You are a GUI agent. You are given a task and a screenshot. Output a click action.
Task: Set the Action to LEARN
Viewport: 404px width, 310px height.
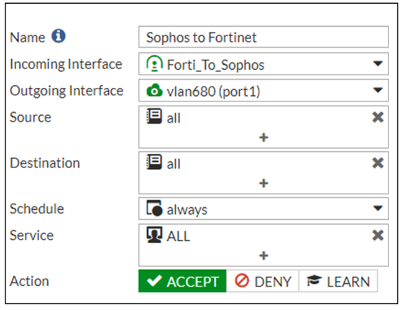coord(337,281)
